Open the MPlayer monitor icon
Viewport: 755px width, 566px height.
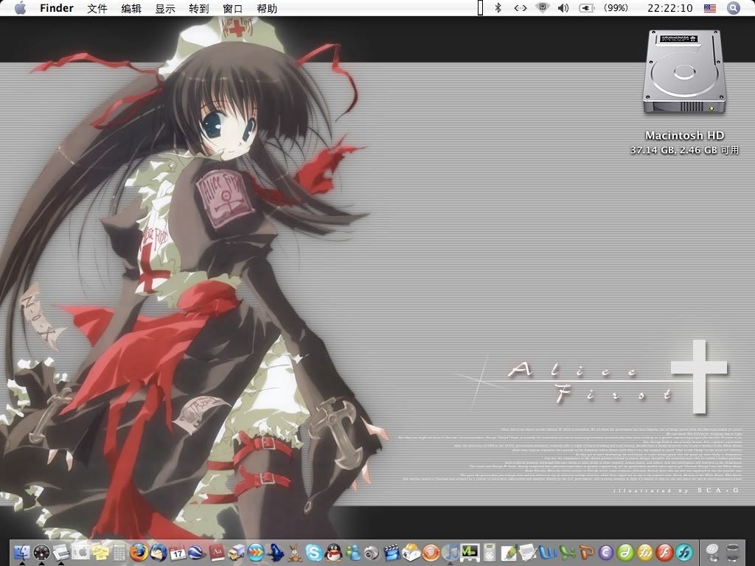click(x=470, y=552)
